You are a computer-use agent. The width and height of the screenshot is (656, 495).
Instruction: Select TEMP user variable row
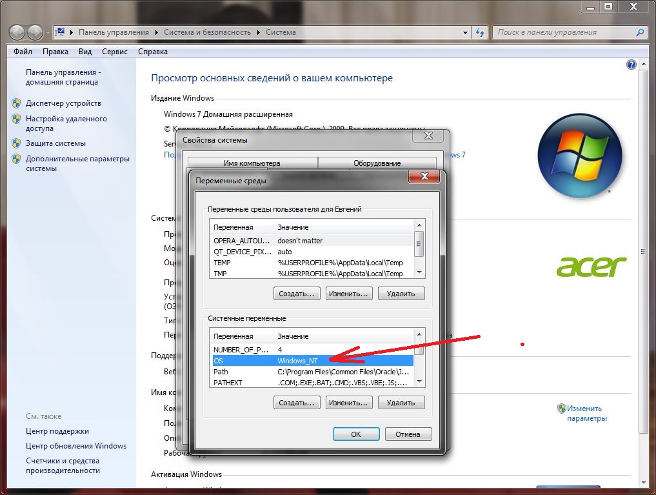(313, 263)
